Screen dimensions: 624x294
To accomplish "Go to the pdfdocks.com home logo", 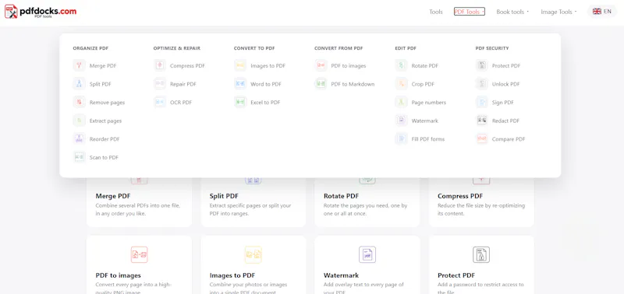I will [41, 12].
